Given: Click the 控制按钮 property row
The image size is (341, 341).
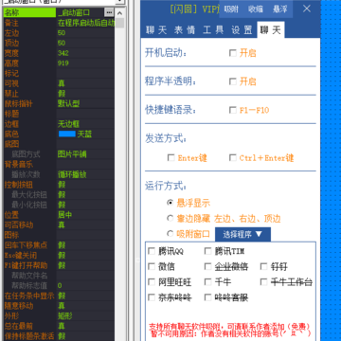Looking at the screenshot, I should [x=59, y=185].
